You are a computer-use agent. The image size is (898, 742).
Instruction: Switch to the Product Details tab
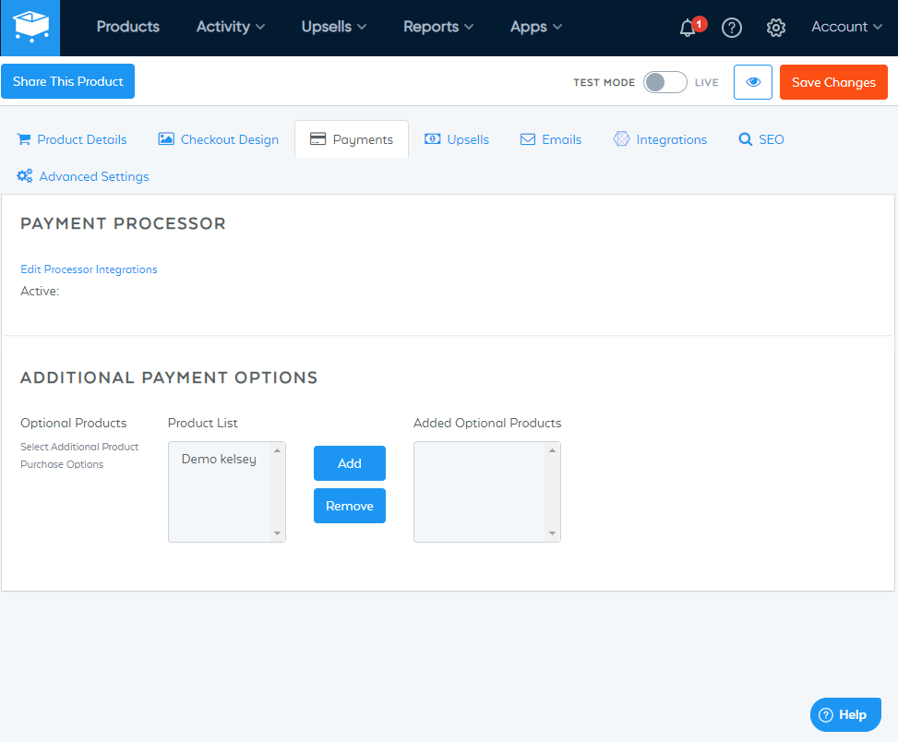click(x=72, y=139)
